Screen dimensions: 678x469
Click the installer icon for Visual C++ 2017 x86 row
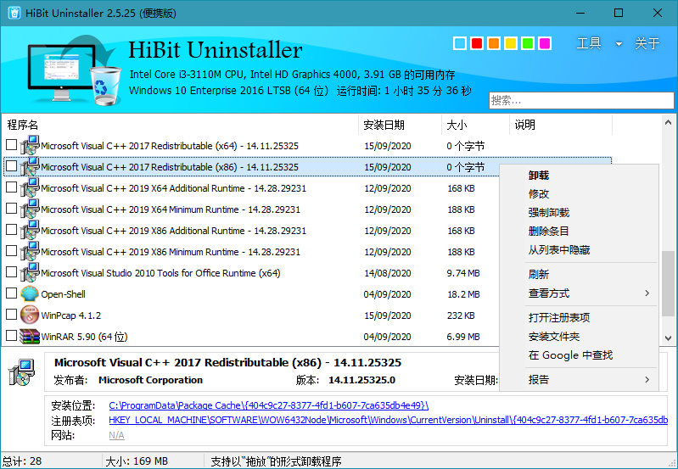click(x=30, y=166)
